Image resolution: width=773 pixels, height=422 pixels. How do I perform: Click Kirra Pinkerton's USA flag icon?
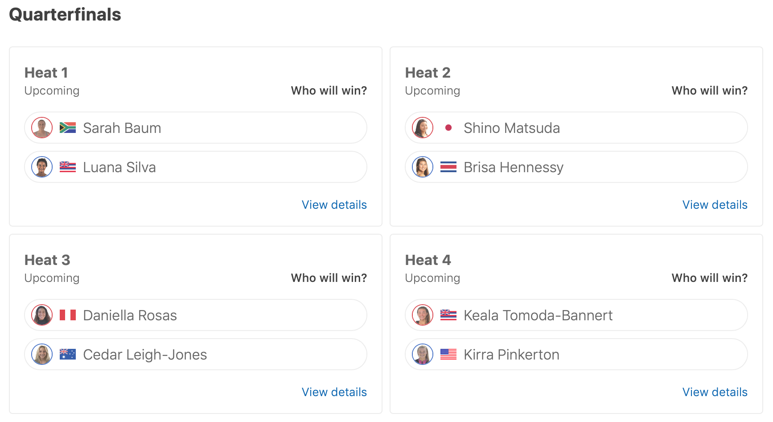(448, 355)
